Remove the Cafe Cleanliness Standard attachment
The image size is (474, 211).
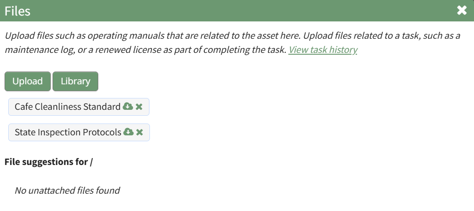tap(139, 107)
